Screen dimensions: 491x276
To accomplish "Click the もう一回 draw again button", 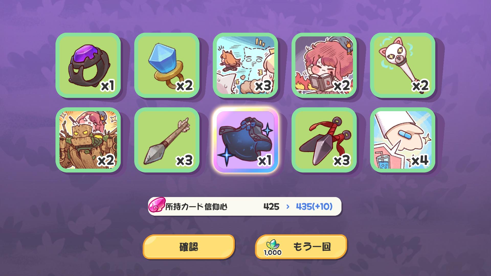I will [301, 247].
